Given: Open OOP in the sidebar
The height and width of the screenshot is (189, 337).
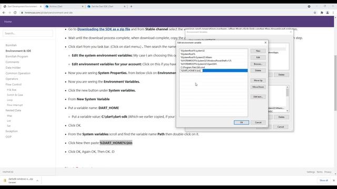Looking at the screenshot, I should click(x=8, y=136).
